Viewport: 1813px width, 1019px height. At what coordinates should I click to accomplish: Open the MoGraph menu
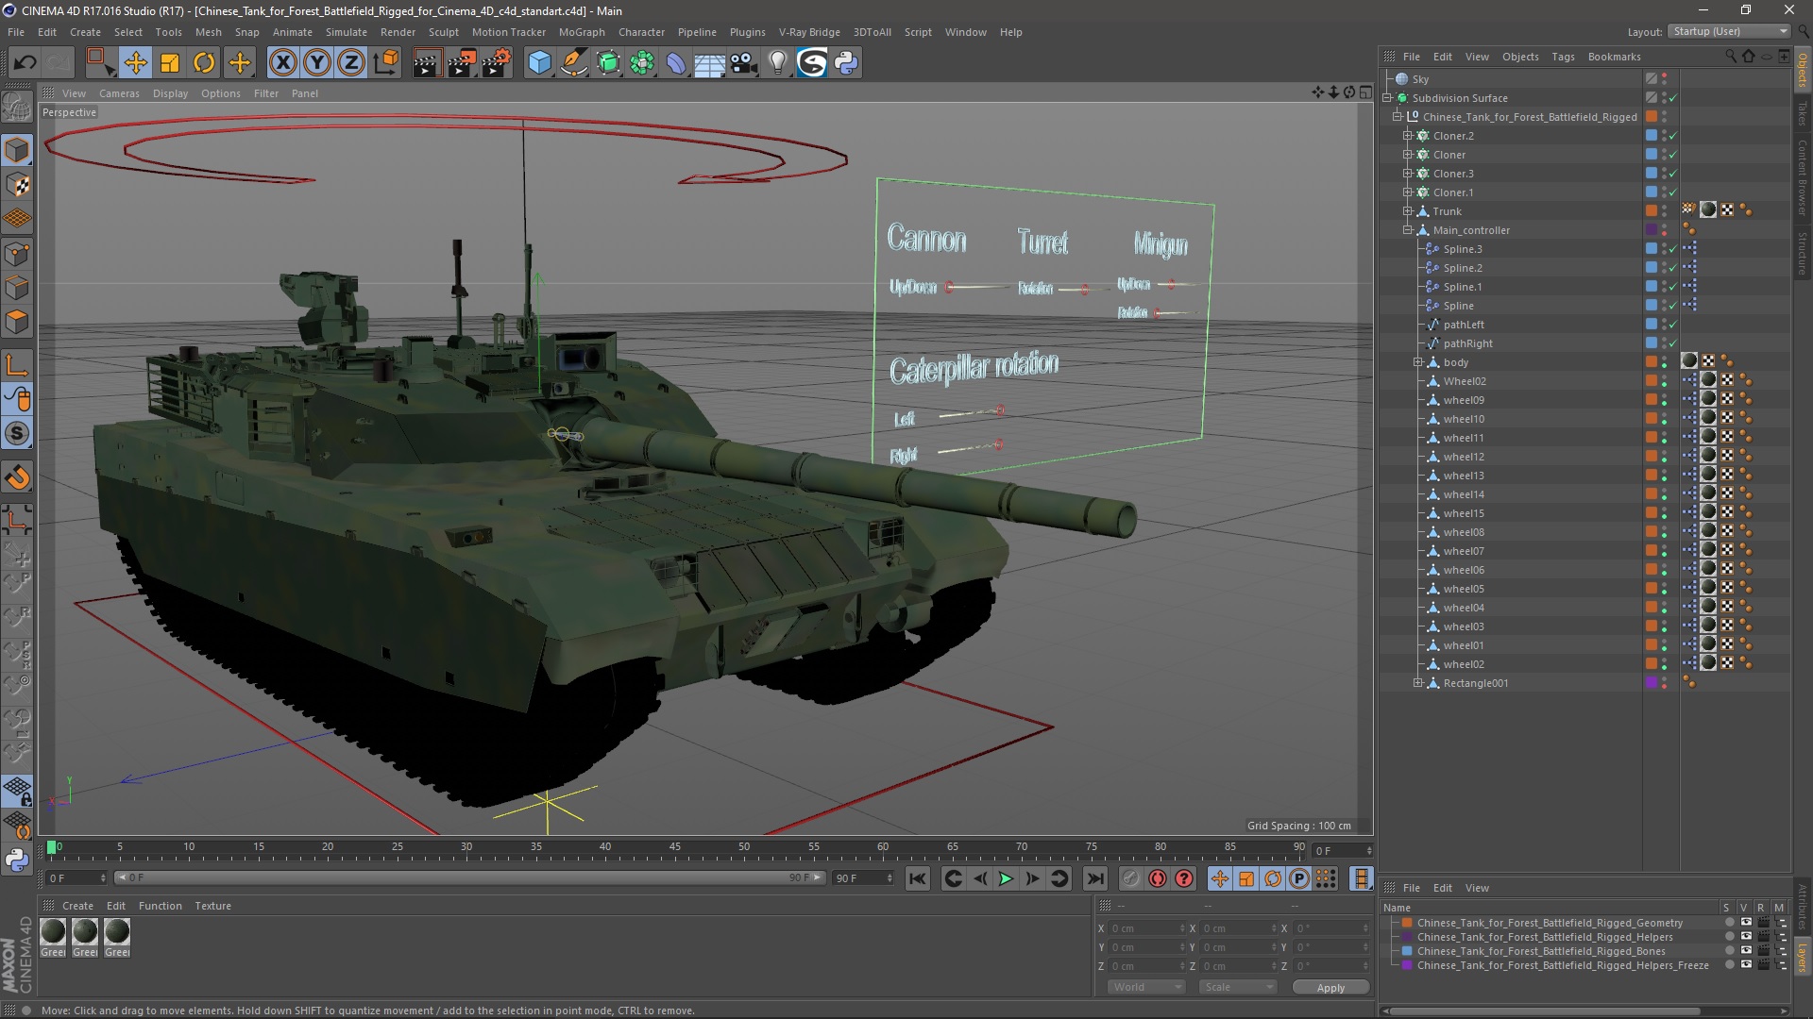tap(581, 32)
